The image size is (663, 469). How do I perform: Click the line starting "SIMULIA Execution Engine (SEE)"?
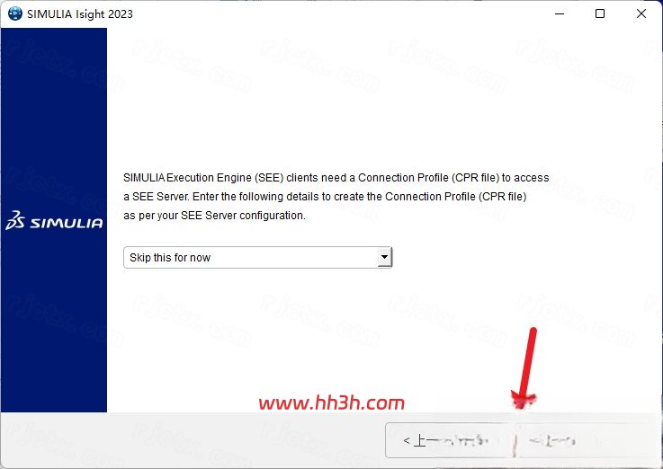[336, 178]
